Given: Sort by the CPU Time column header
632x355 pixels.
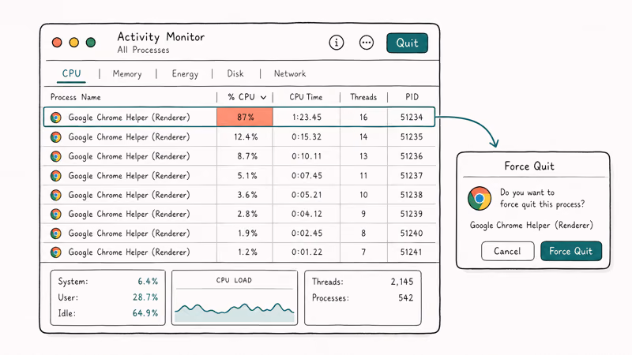Looking at the screenshot, I should pyautogui.click(x=306, y=97).
